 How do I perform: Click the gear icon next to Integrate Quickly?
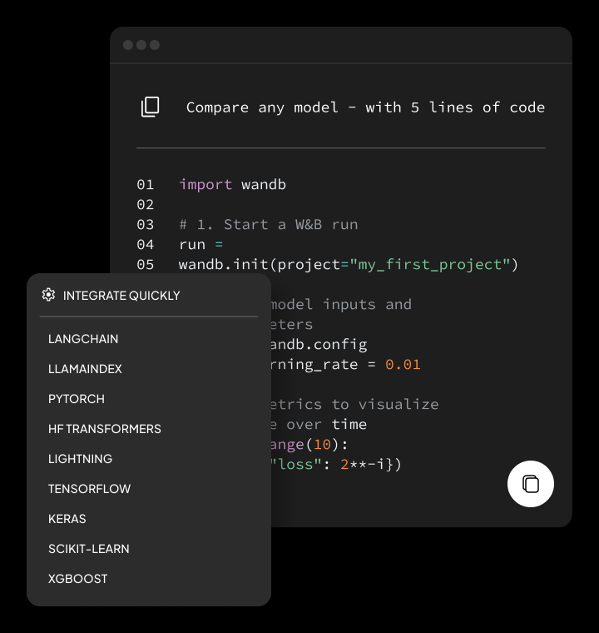coord(48,295)
